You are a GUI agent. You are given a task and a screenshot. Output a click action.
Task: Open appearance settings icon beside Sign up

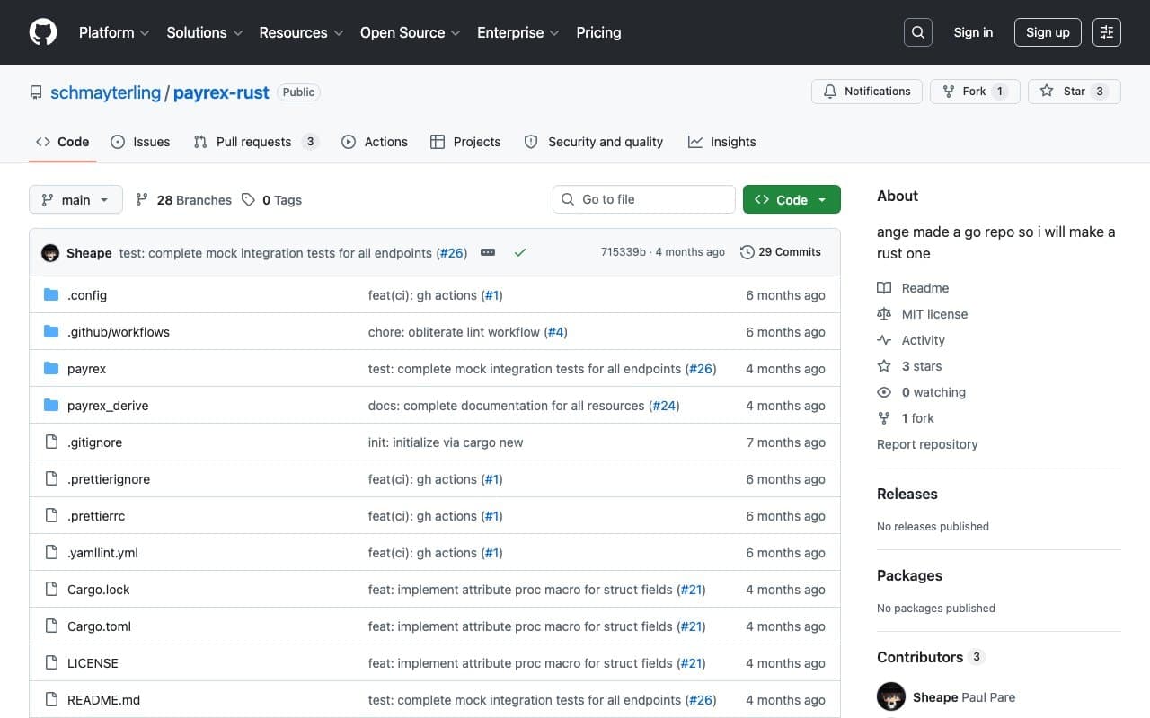pyautogui.click(x=1107, y=32)
